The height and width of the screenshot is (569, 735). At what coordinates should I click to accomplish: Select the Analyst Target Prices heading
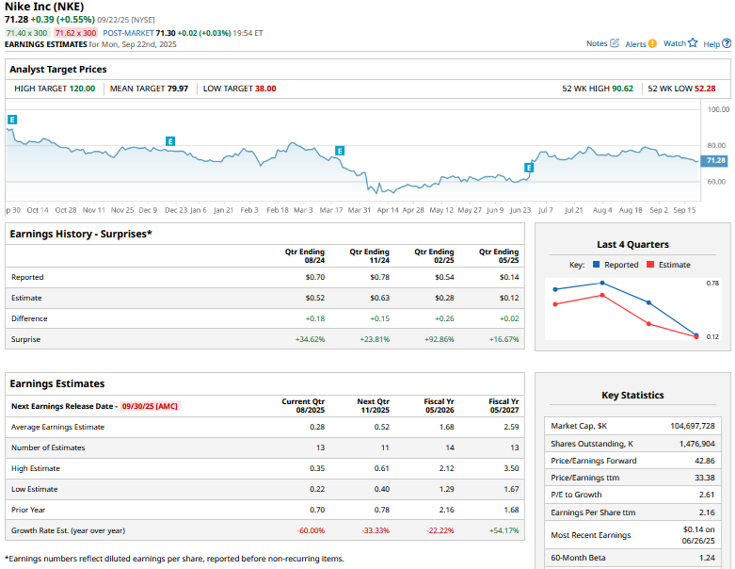[x=58, y=69]
